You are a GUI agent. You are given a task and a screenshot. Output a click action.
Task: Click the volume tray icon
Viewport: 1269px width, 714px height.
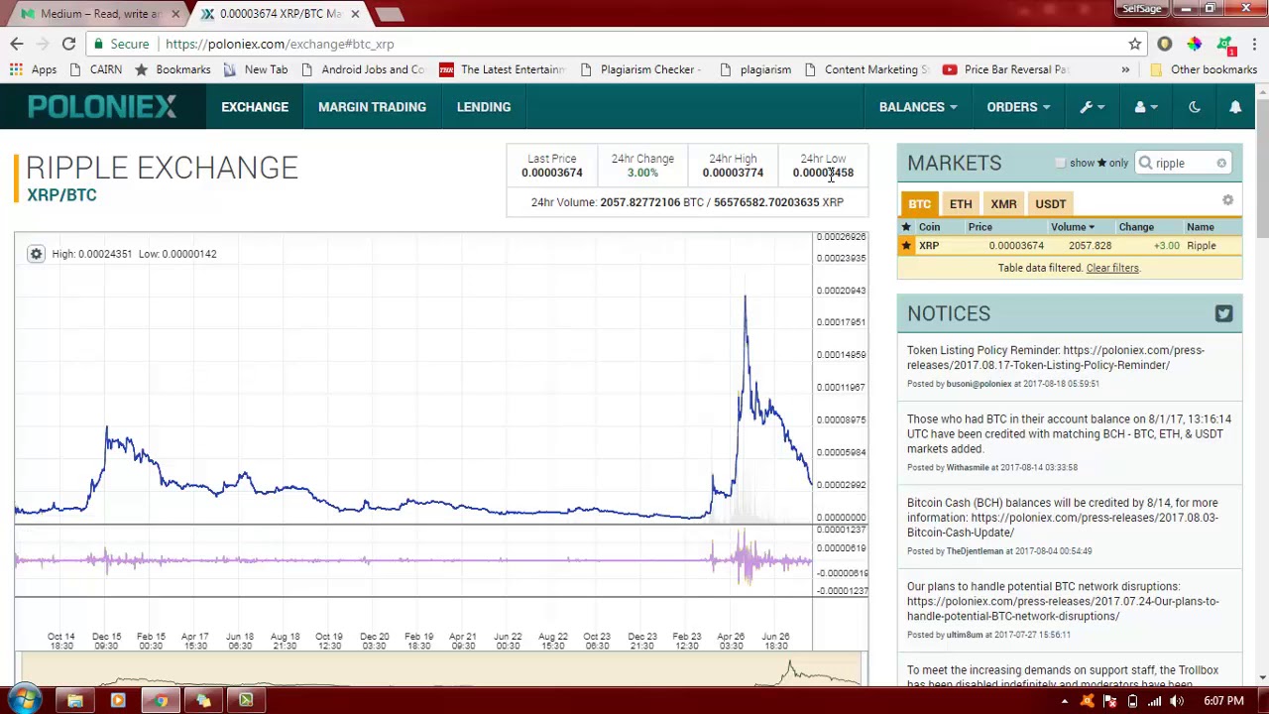pyautogui.click(x=1177, y=701)
